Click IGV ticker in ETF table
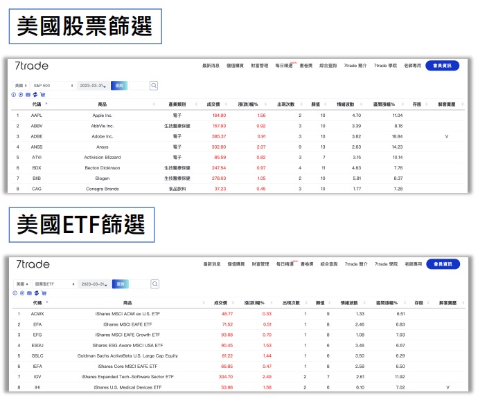Image resolution: width=478 pixels, height=417 pixels. pos(37,377)
